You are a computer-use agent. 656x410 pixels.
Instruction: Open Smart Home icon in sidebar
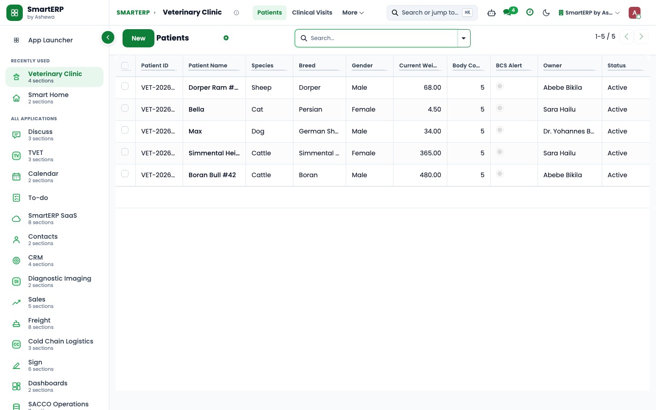(16, 98)
